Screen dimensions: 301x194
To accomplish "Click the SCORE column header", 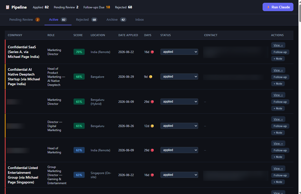I will (78, 35).
